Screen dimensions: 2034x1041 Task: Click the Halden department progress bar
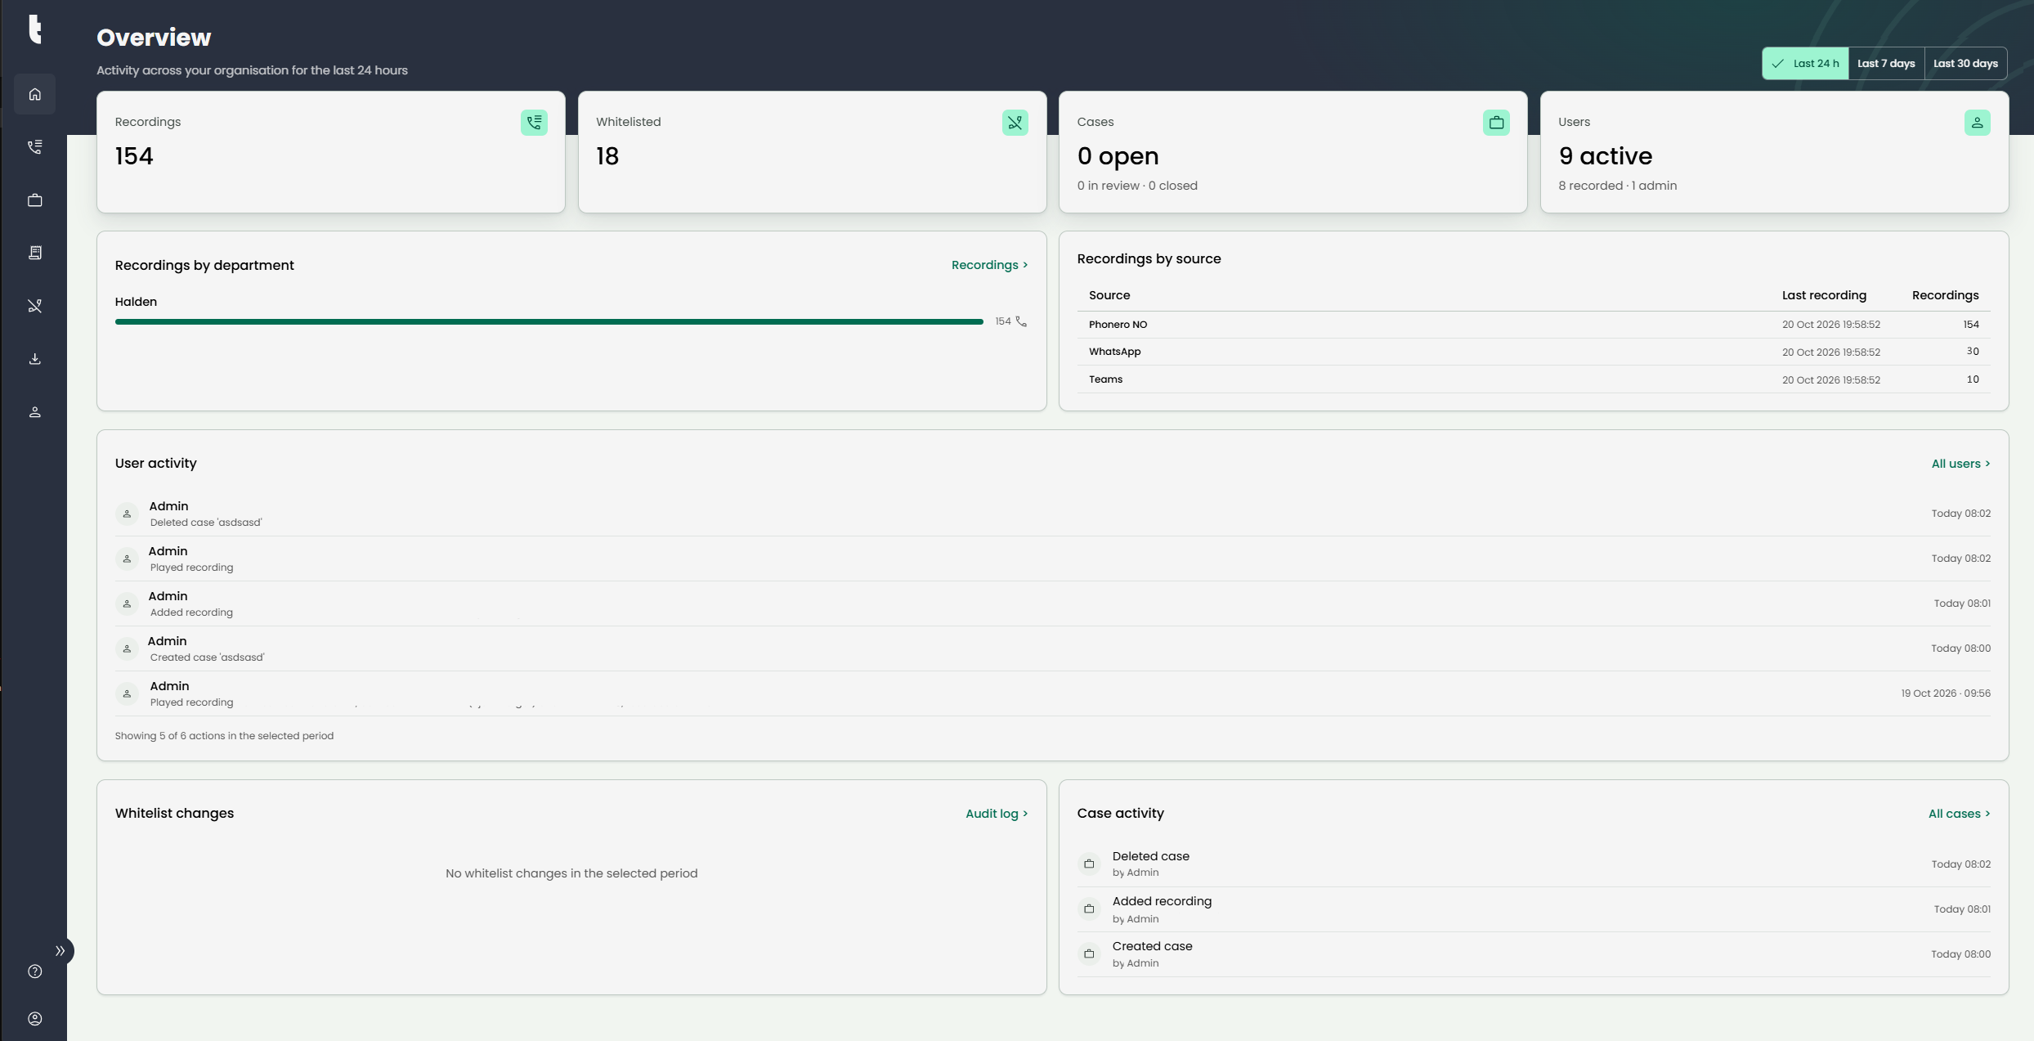click(549, 322)
